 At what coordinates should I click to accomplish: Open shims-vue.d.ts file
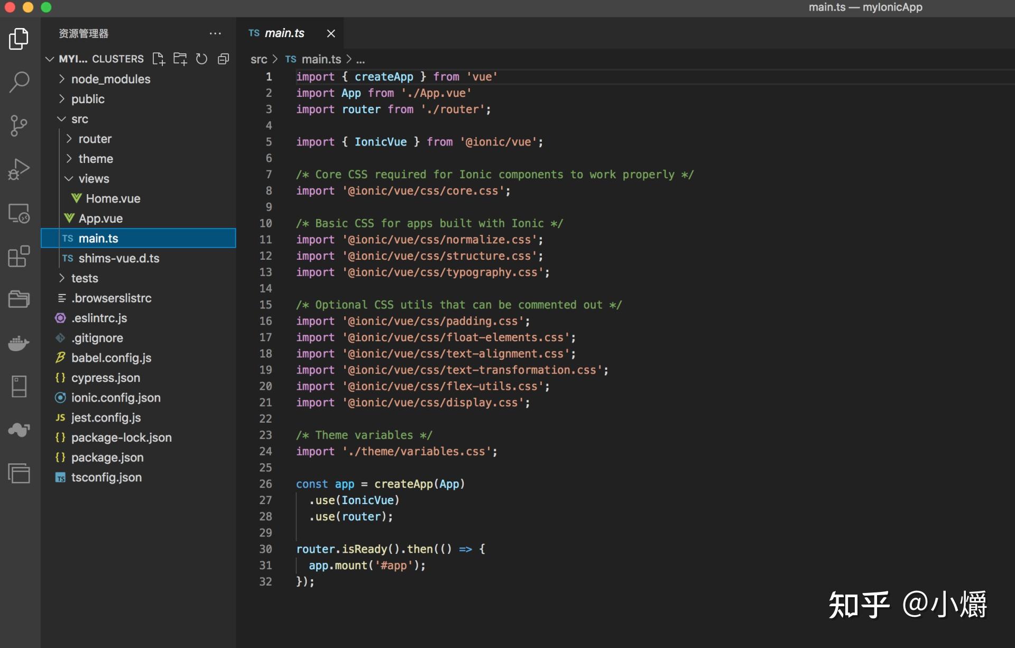[139, 258]
